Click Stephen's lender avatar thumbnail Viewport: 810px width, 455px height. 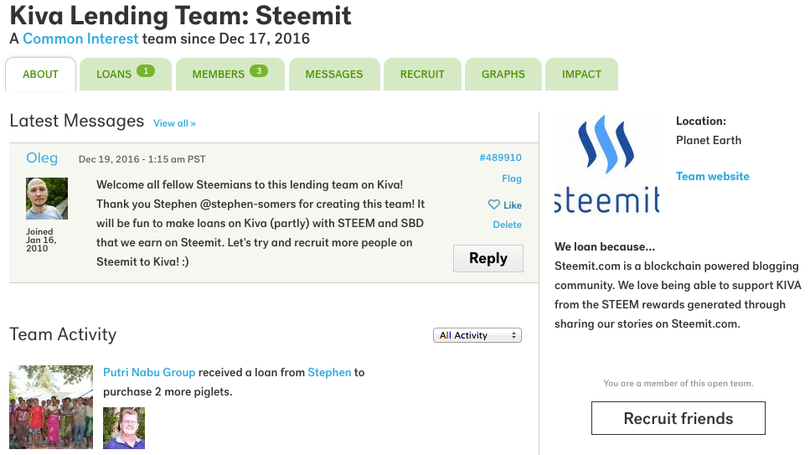point(124,427)
